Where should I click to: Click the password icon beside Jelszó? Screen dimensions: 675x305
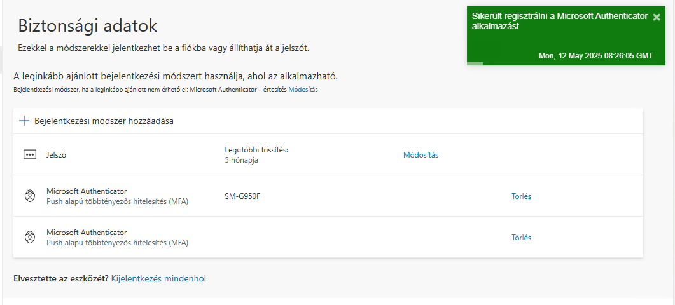coord(30,155)
